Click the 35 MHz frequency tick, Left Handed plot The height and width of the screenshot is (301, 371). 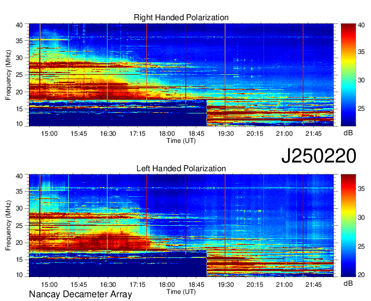pyautogui.click(x=20, y=192)
